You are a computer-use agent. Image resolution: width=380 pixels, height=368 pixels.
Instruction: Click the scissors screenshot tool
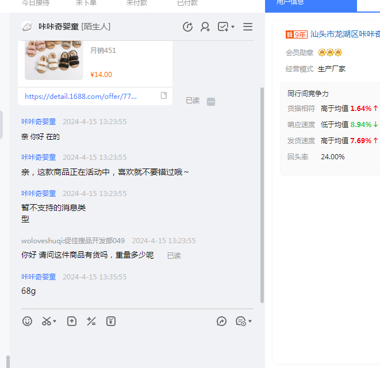click(47, 321)
